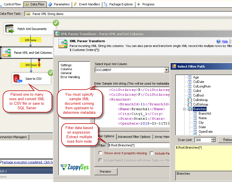Open the Advanced Filter Options tab
The width and height of the screenshot is (232, 182).
click(x=134, y=136)
